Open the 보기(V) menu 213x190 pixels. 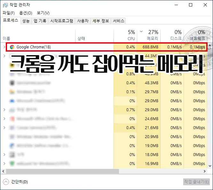click(43, 13)
